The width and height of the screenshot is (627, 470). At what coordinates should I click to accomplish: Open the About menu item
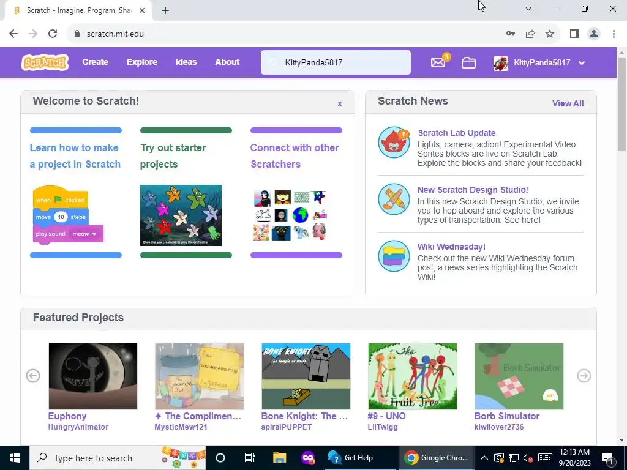(x=227, y=62)
